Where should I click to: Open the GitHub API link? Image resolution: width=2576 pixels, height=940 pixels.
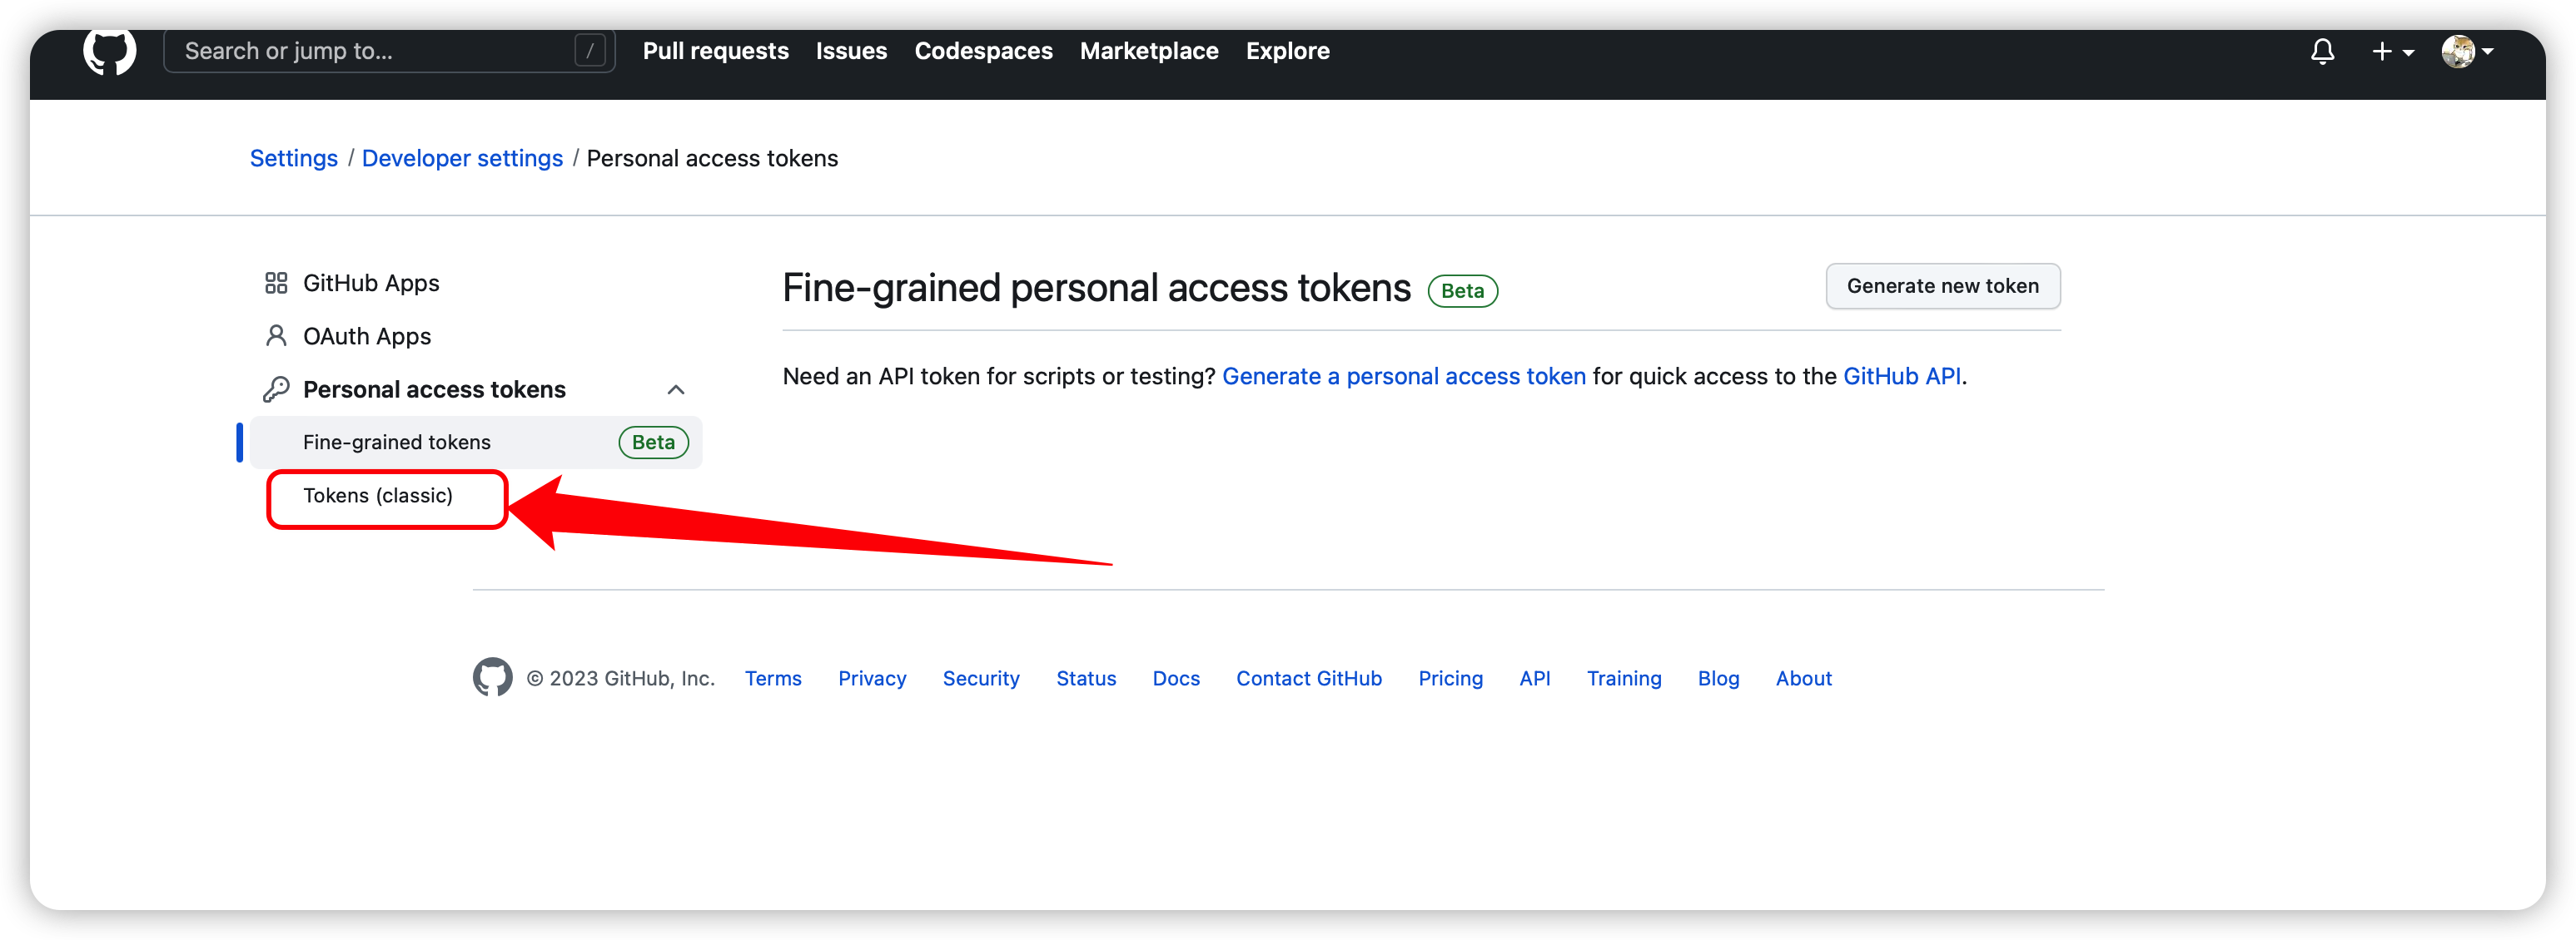[x=1901, y=377]
